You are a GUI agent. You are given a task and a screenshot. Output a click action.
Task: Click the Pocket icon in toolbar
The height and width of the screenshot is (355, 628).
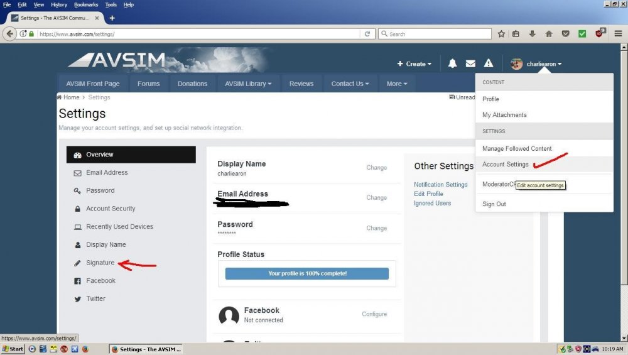coord(566,34)
